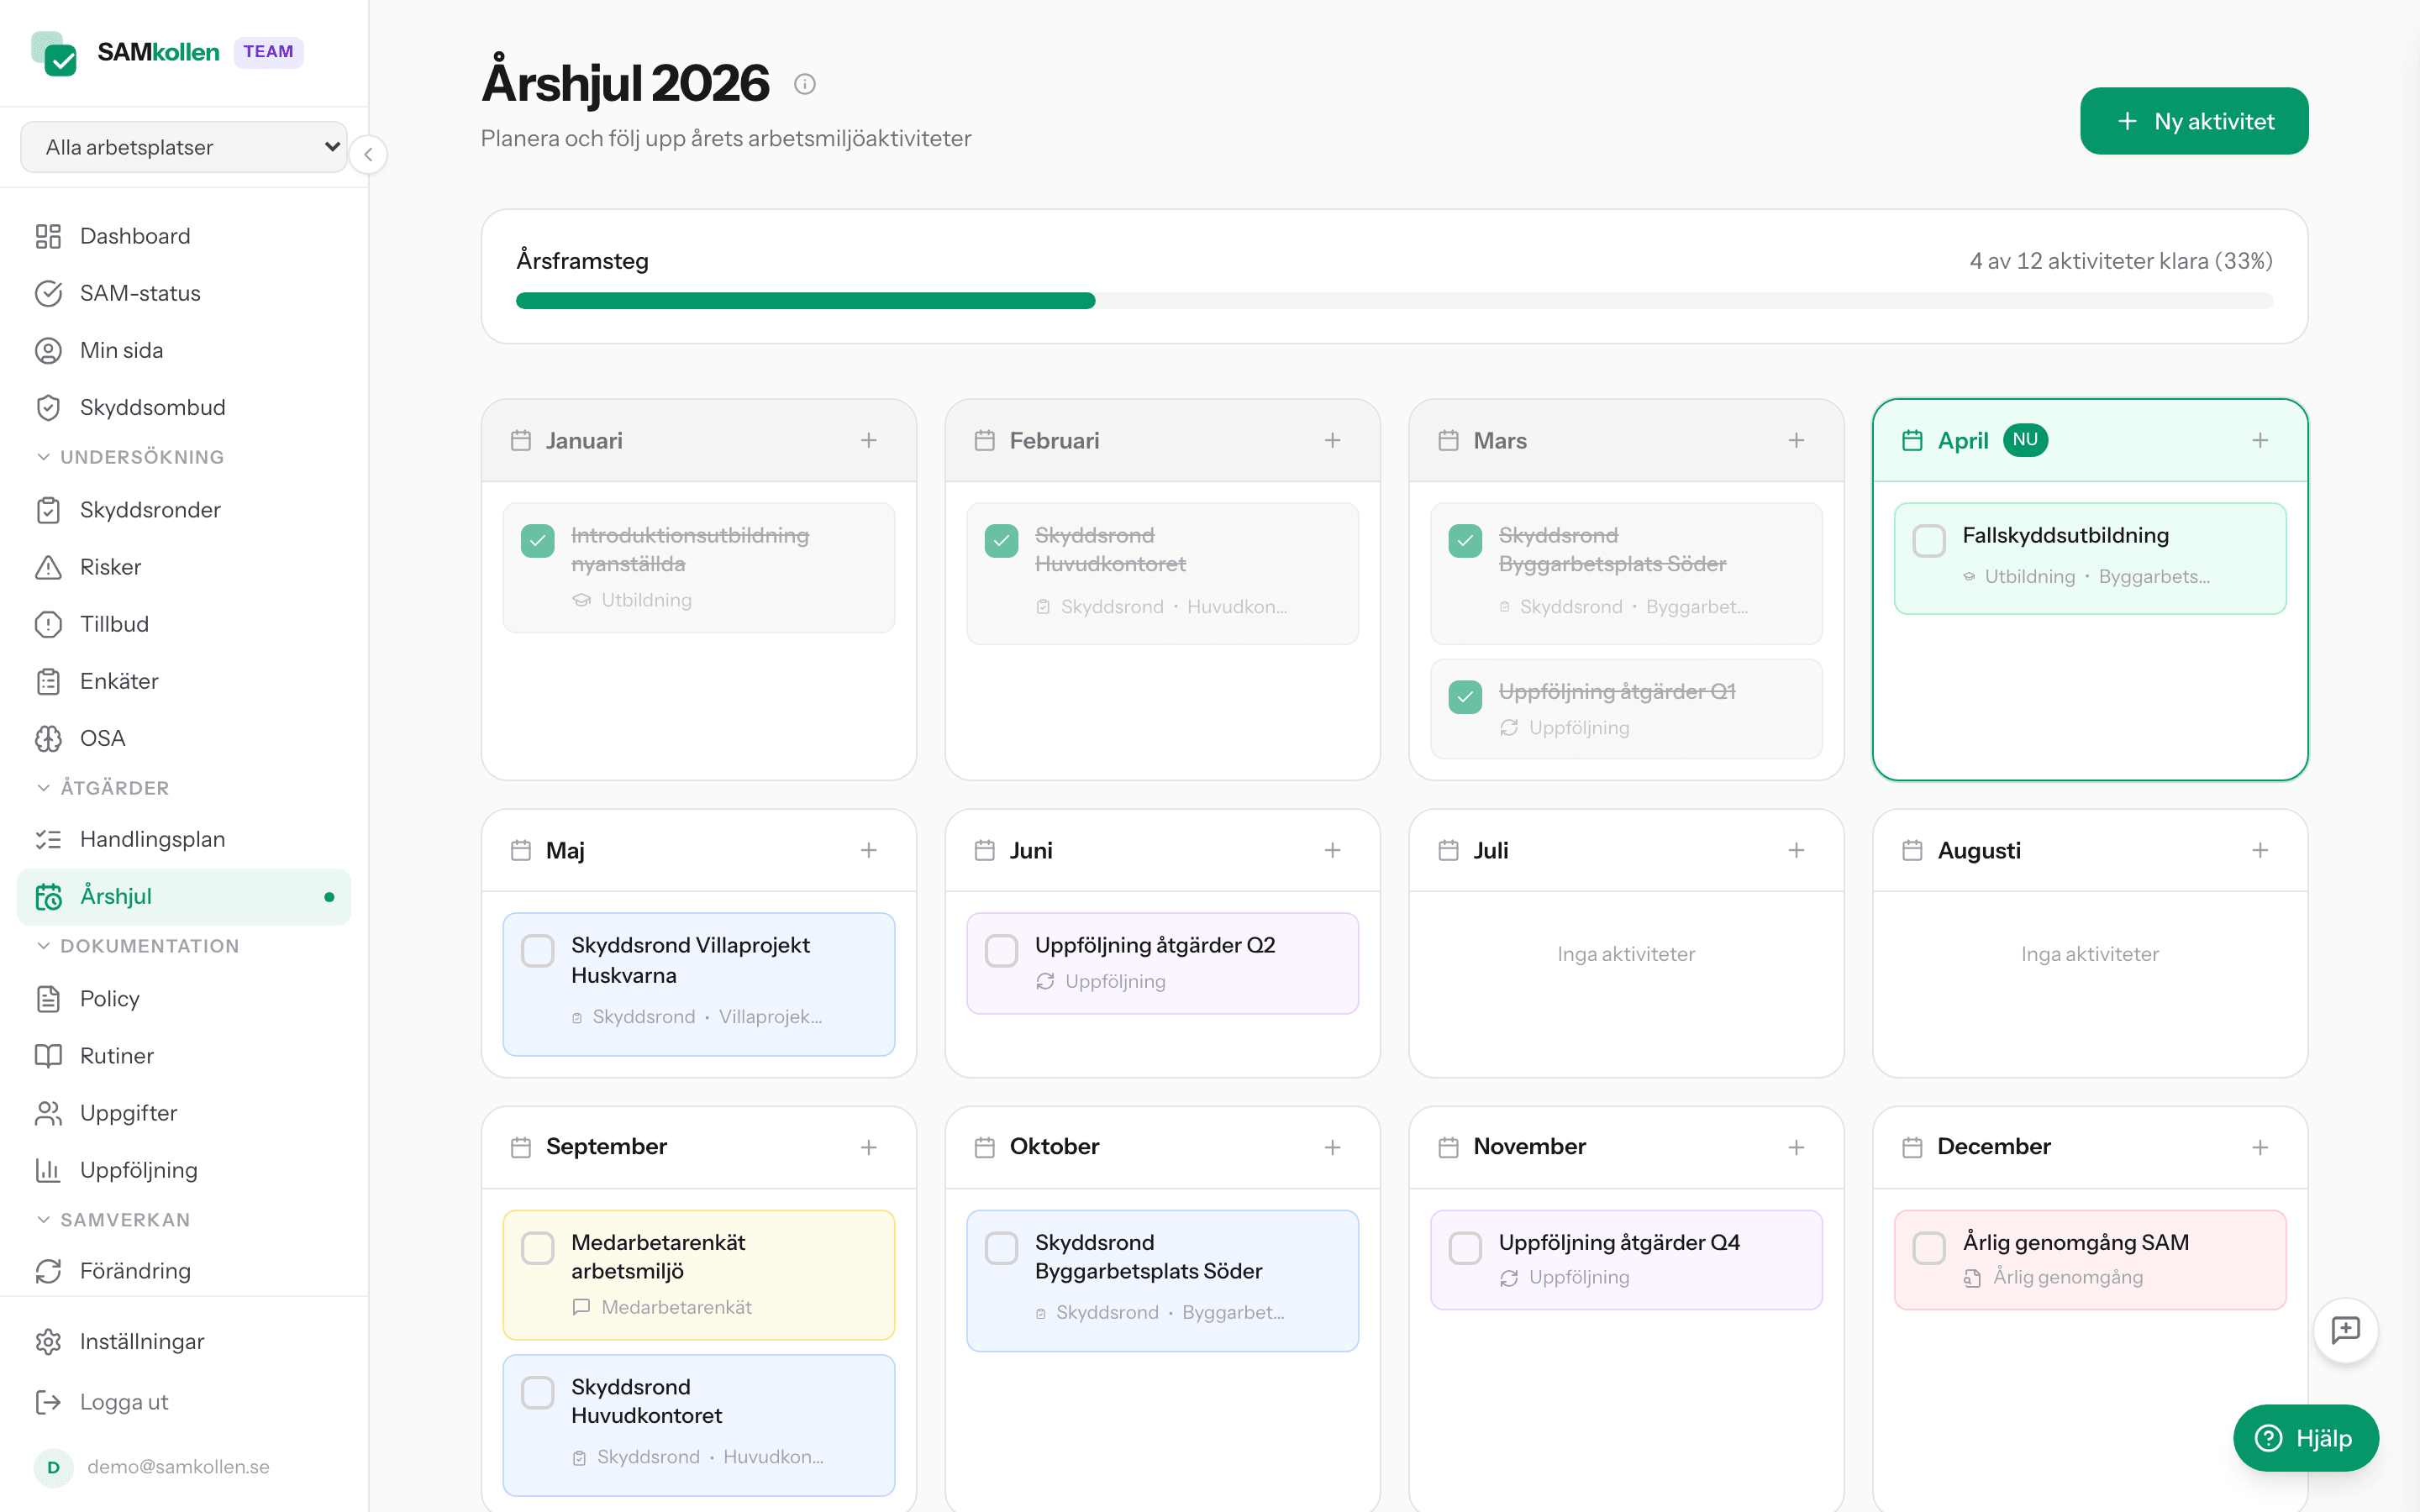The height and width of the screenshot is (1512, 2420).
Task: Click plus icon in Januari header
Action: pyautogui.click(x=868, y=441)
